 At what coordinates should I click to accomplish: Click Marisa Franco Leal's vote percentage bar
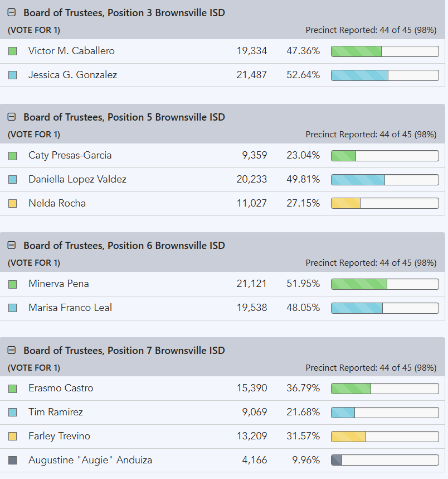click(385, 308)
